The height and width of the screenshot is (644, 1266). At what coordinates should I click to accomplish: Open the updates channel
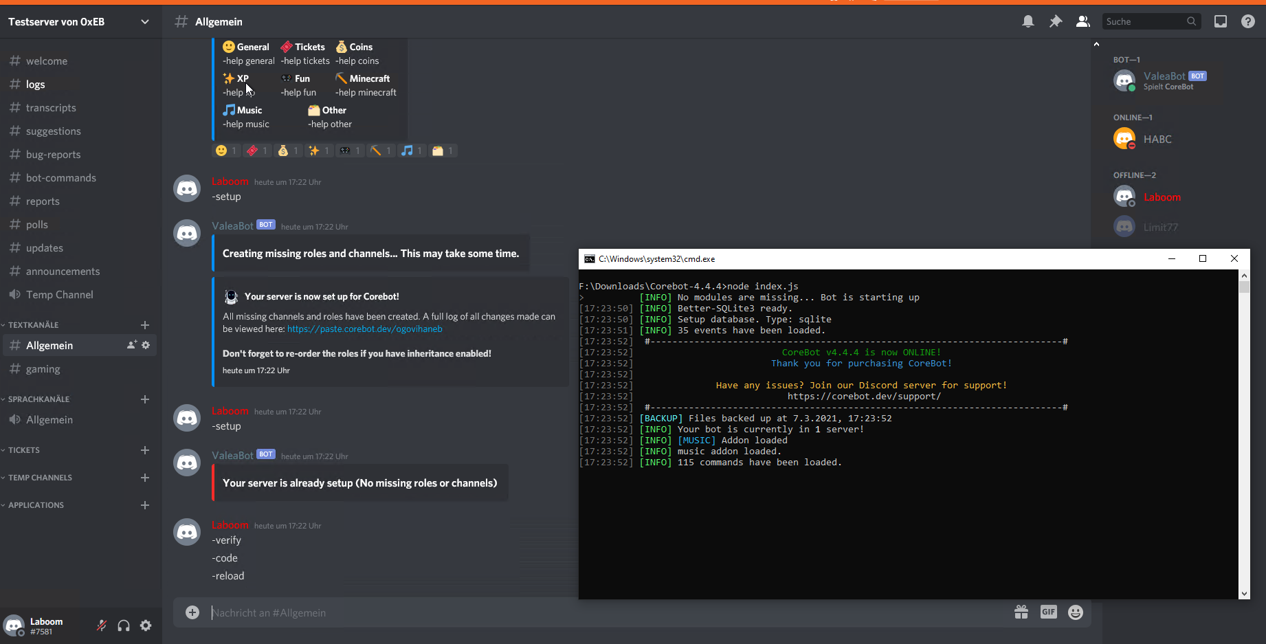pos(80,248)
